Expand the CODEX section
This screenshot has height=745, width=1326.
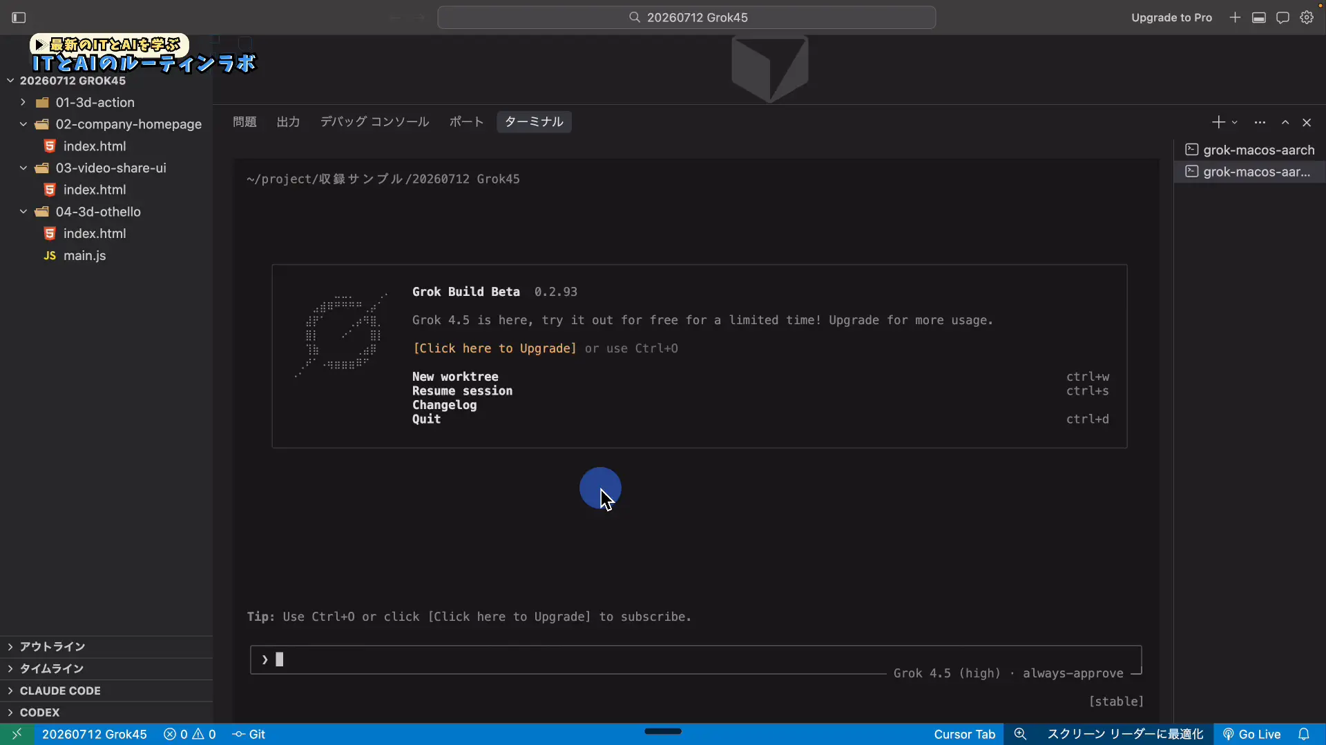click(106, 713)
